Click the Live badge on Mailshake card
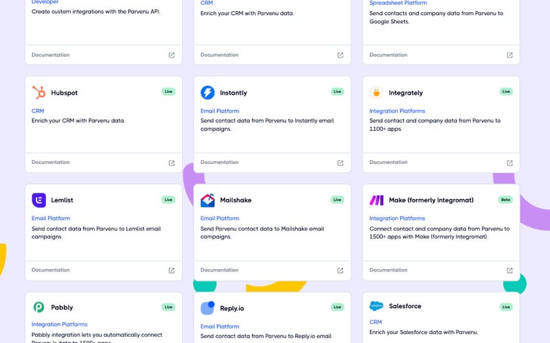550x343 pixels. pos(338,200)
